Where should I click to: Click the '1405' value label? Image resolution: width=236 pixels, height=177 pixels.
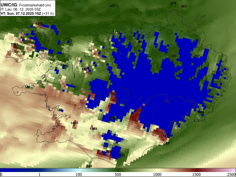[x=74, y=123]
